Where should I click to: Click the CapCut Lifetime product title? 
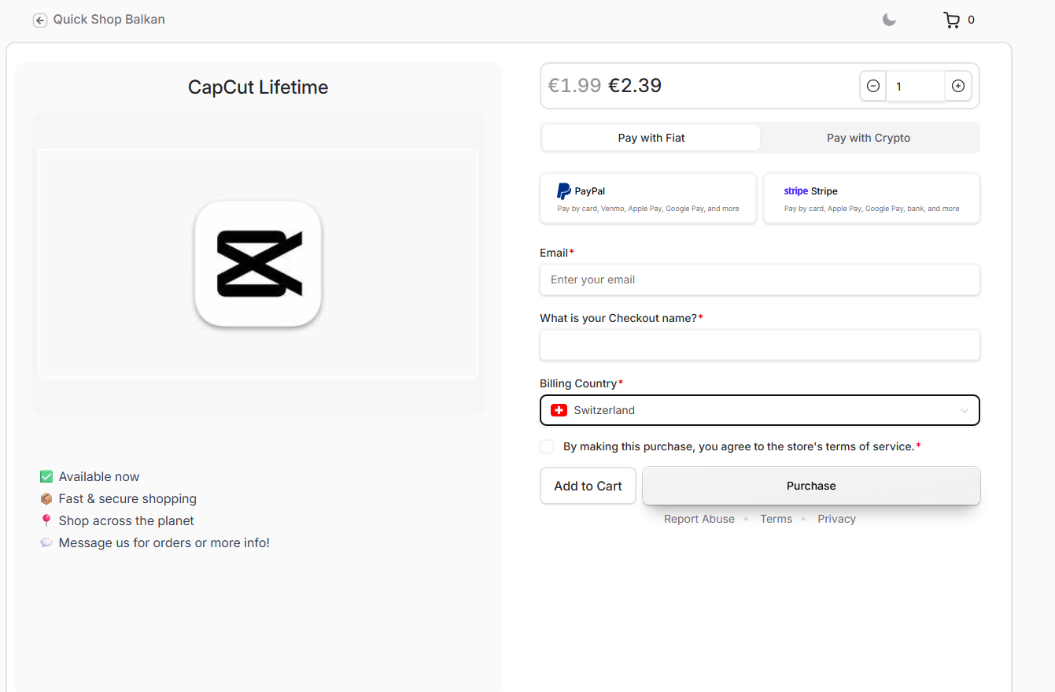[x=258, y=87]
